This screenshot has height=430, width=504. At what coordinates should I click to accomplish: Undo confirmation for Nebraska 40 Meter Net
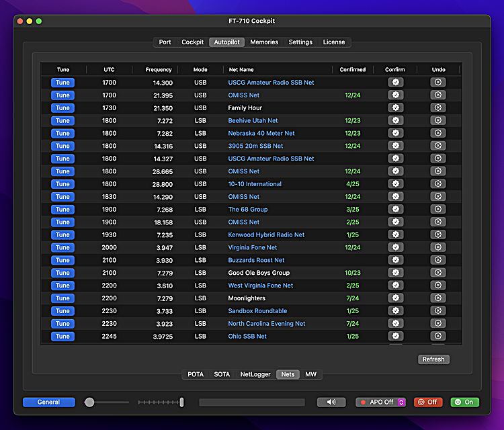437,133
